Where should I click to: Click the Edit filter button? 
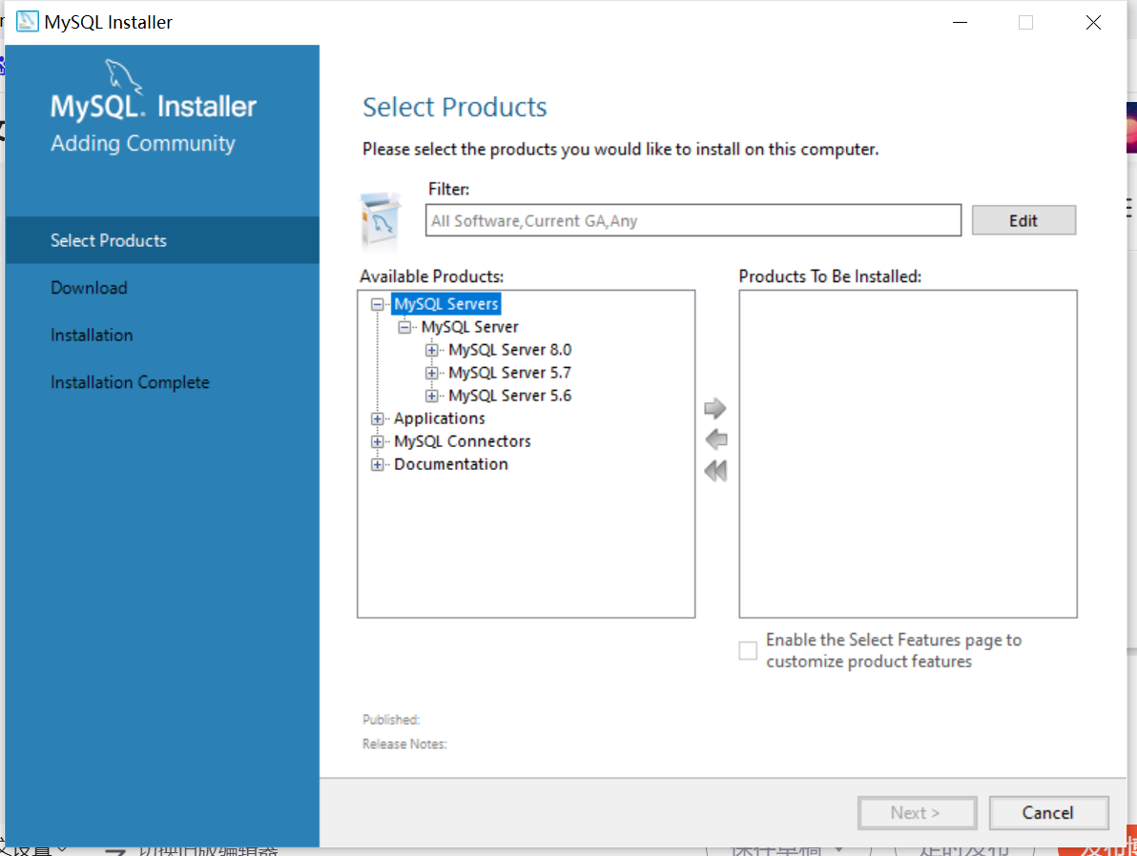(x=1023, y=220)
